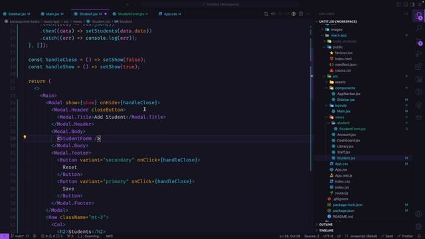Viewport: 425px width, 239px height.
Task: Open editor More Actions ellipsis
Action: pos(307,13)
